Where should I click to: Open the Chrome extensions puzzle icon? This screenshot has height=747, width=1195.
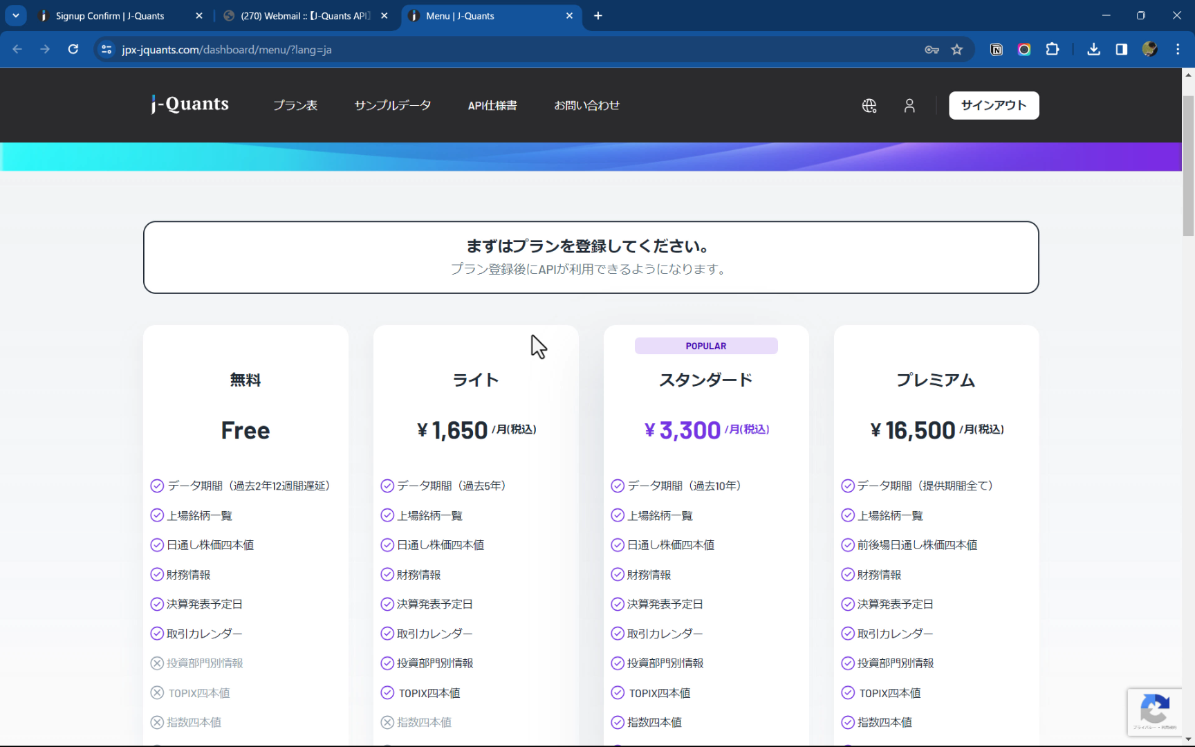(x=1052, y=49)
